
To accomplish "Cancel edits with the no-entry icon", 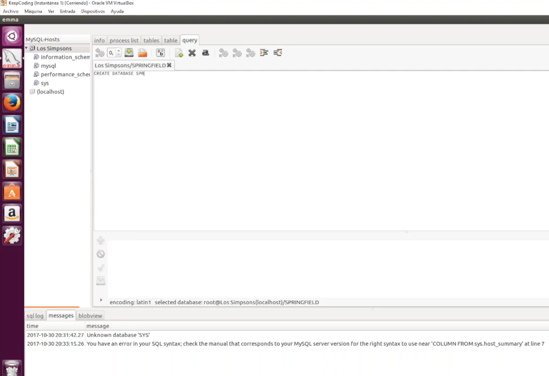I will 100,254.
